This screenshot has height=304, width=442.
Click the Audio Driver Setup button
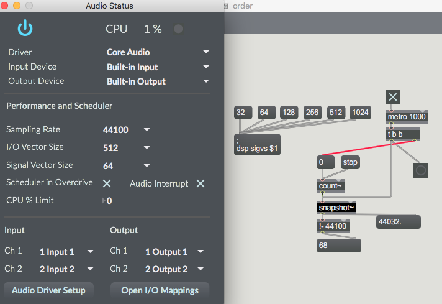click(x=48, y=290)
